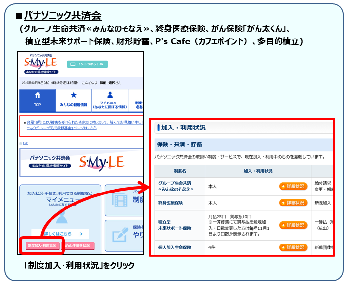The width and height of the screenshot is (346, 283).
Task: Open the マイメニュー (あなたに関する情報) tab
Action: pyautogui.click(x=110, y=101)
